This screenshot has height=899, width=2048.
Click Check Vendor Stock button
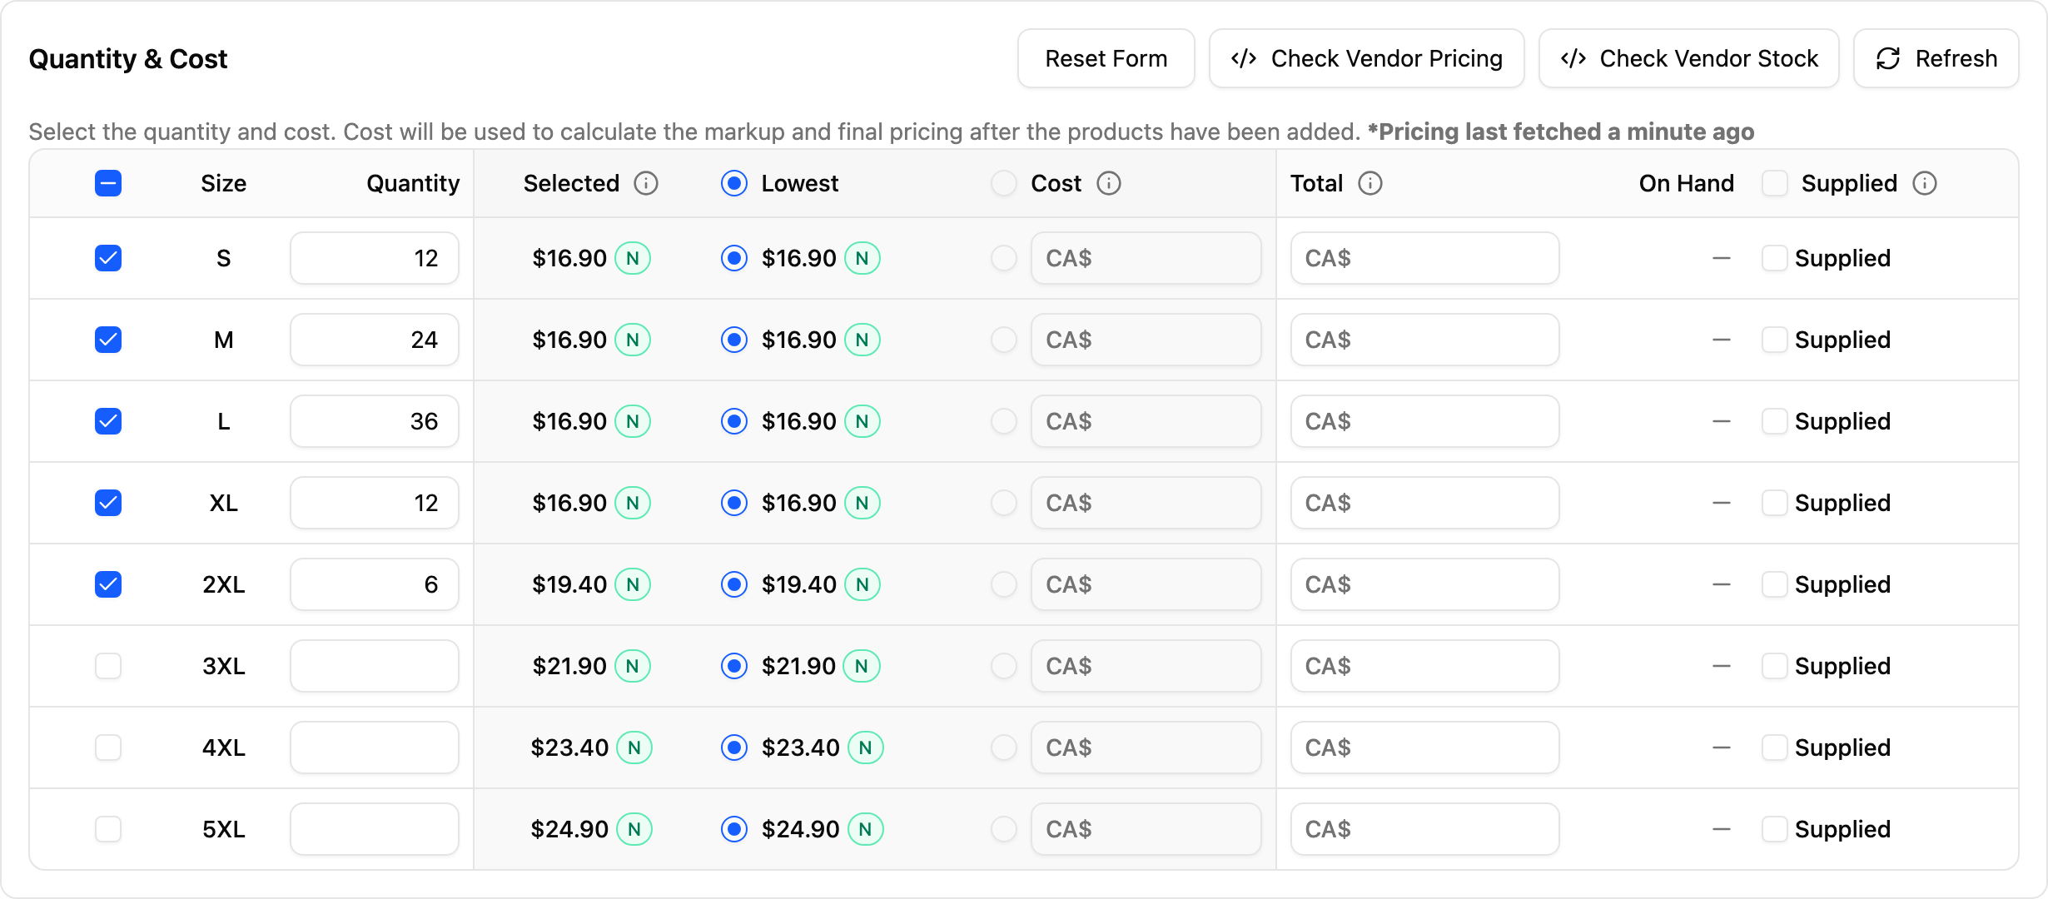pyautogui.click(x=1689, y=58)
